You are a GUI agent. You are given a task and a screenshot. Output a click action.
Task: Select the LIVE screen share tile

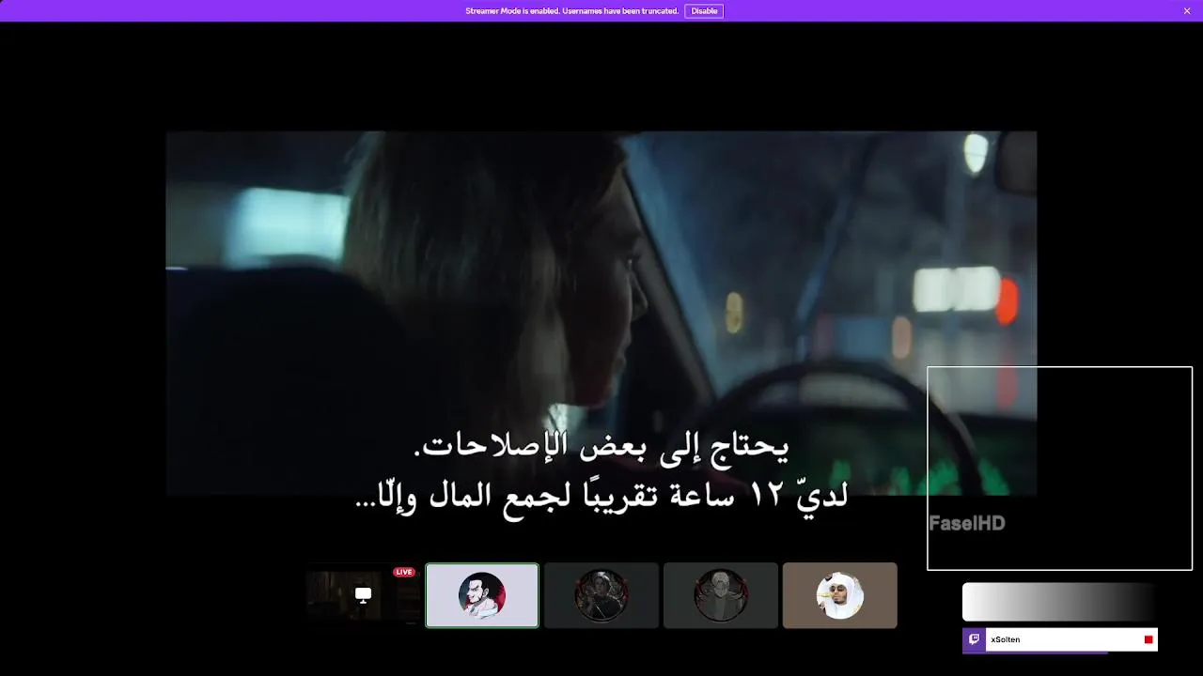(x=363, y=595)
